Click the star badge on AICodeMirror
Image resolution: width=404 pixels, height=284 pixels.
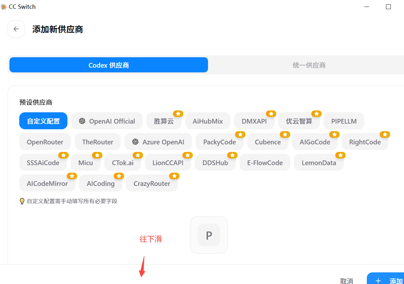72,176
